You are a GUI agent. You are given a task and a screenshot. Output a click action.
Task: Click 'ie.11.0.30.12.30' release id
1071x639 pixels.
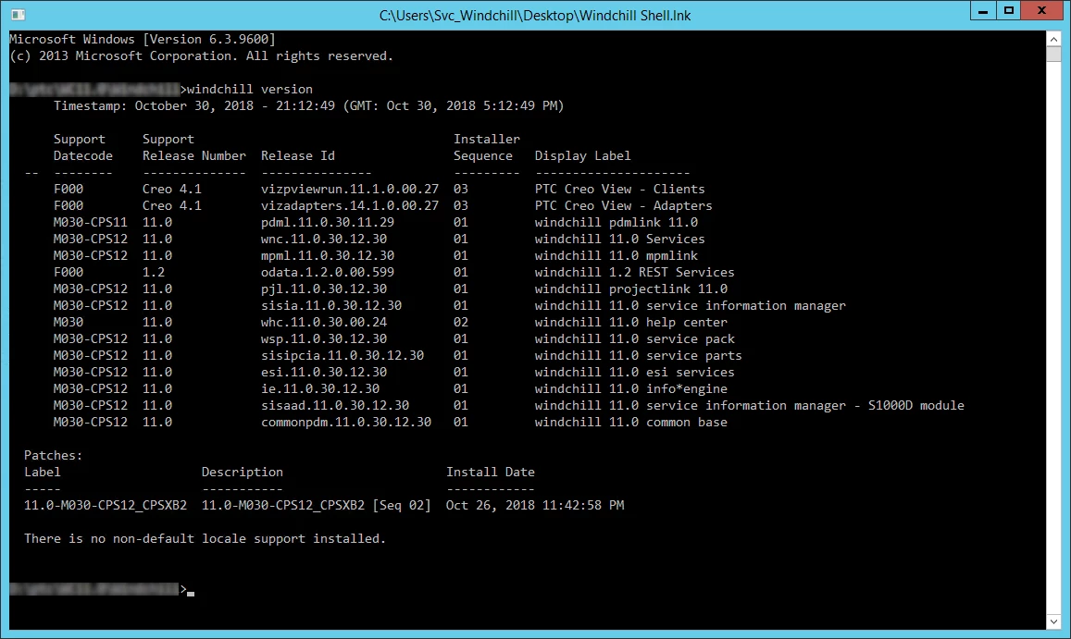coord(320,388)
